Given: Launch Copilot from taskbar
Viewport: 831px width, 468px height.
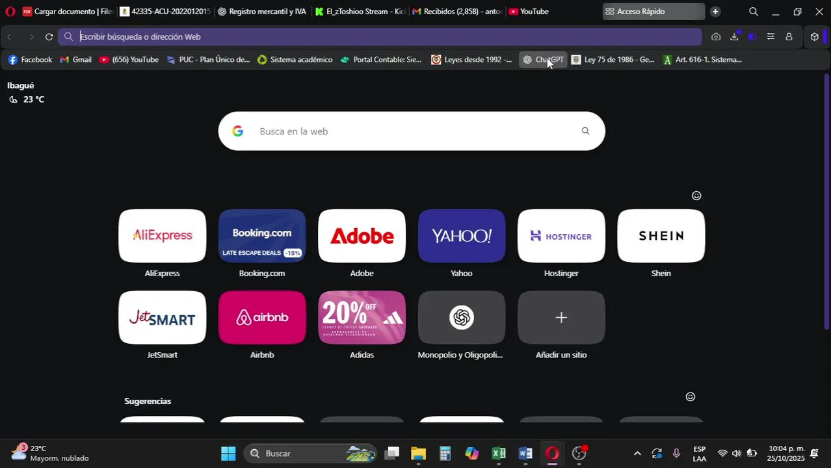Looking at the screenshot, I should tap(472, 454).
